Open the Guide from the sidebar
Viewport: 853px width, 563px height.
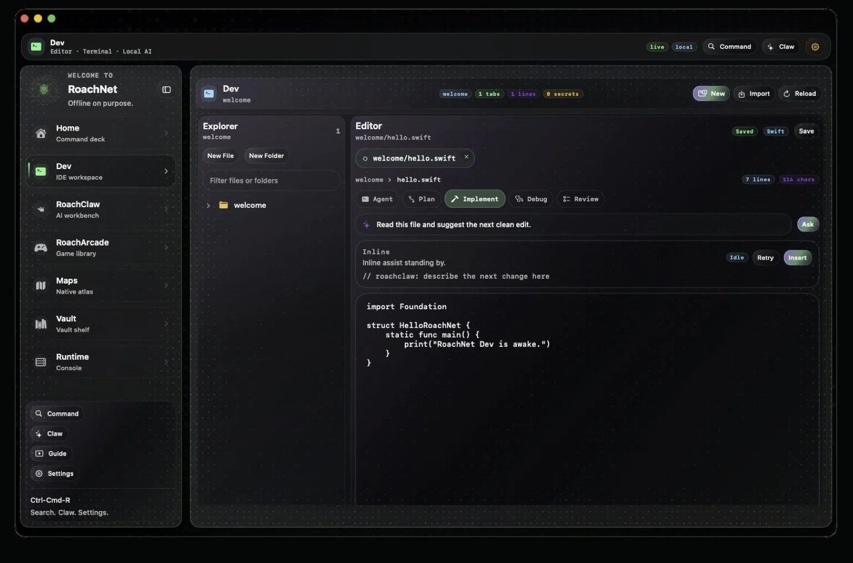click(x=51, y=454)
